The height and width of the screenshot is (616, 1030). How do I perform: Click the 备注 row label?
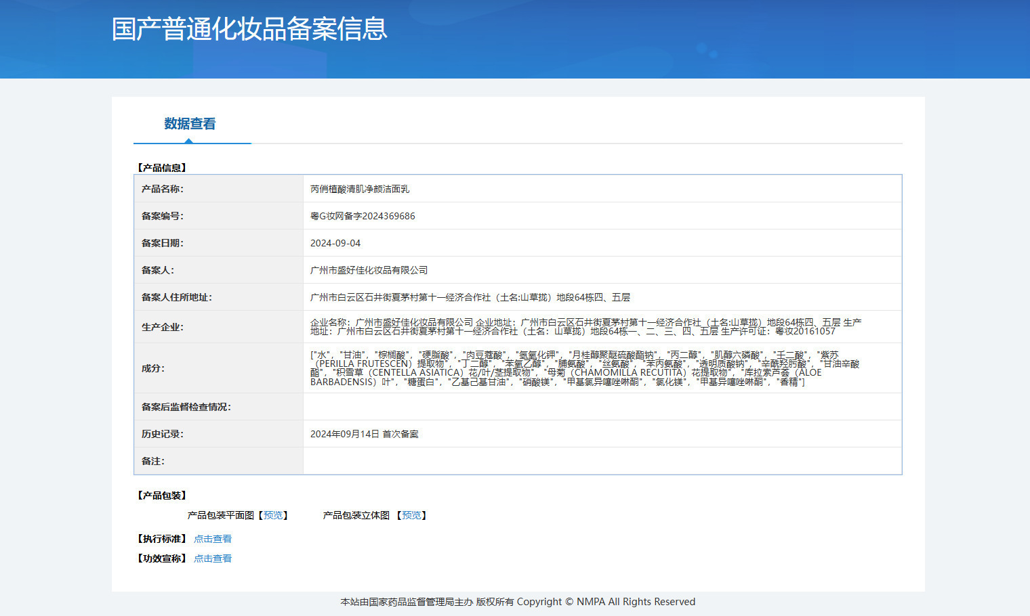153,461
